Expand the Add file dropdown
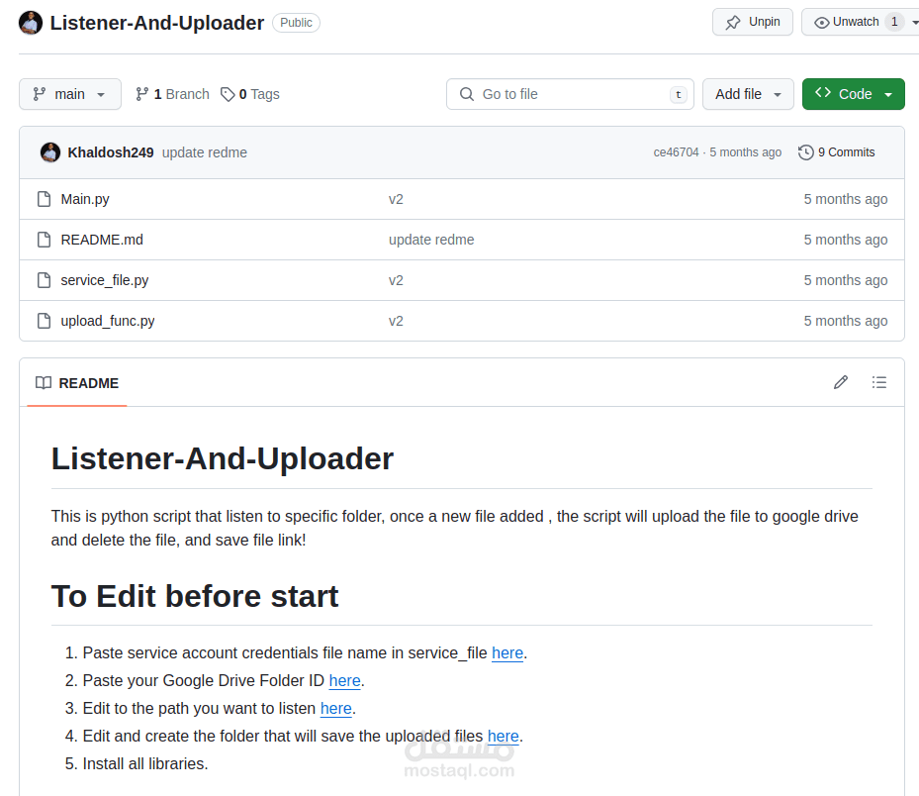 click(x=748, y=94)
